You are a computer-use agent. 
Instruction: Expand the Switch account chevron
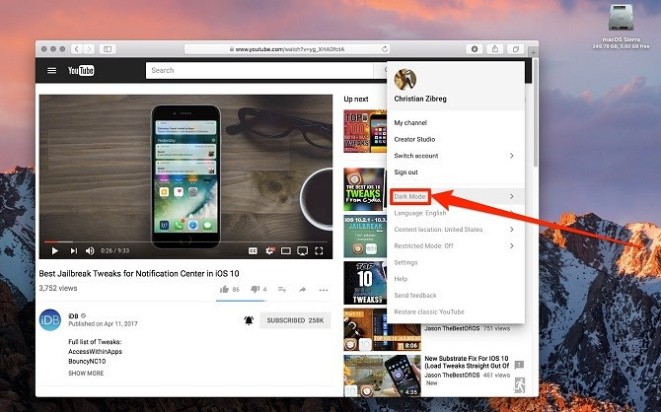pos(511,156)
